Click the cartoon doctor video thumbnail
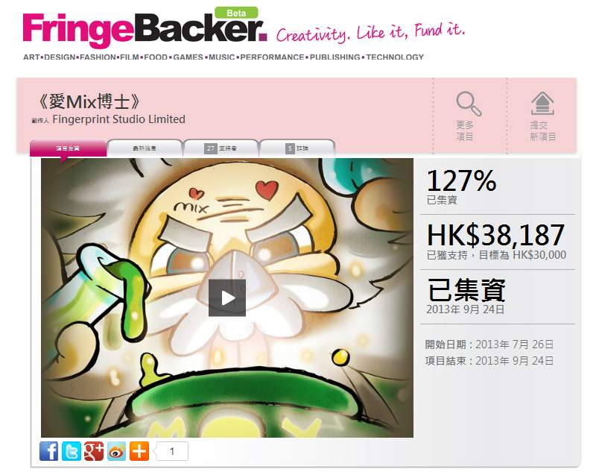599x472 pixels. pos(227,298)
